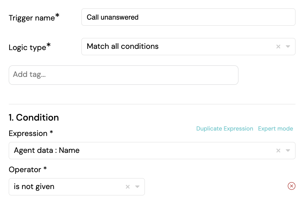Viewport: 306px width, 202px height.
Task: Click the Logic type dropdown arrow
Action: pyautogui.click(x=288, y=46)
